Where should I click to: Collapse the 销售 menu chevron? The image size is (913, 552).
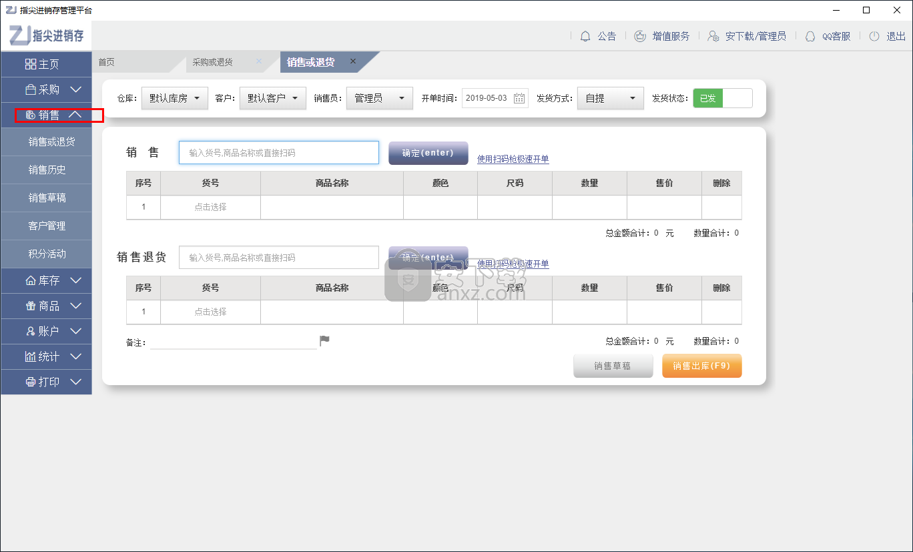[x=75, y=115]
